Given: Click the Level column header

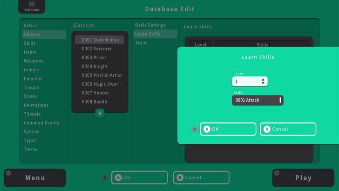Looking at the screenshot, I should [200, 44].
